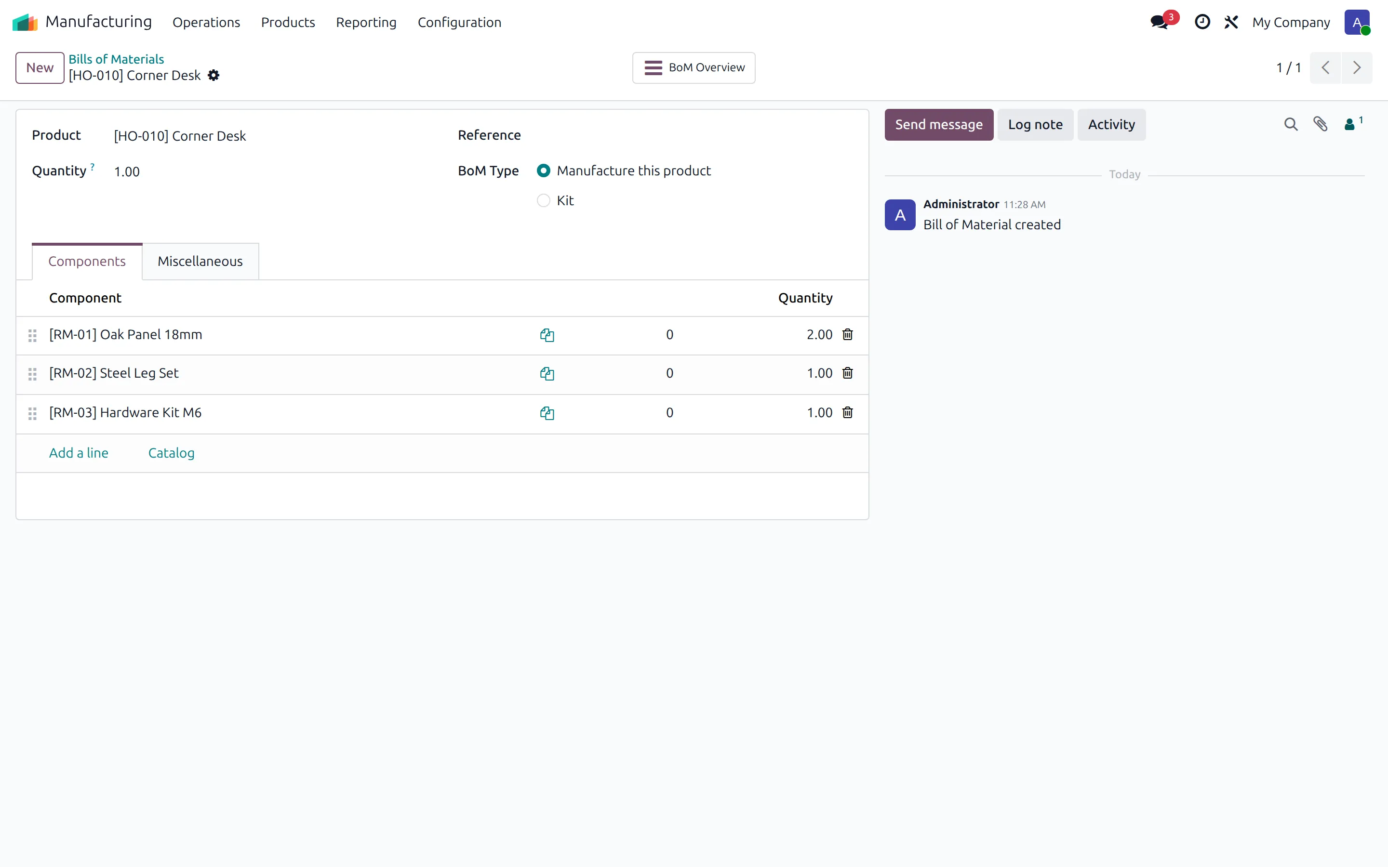Click the 0 count in Hardware Kit row
1388x867 pixels.
669,412
